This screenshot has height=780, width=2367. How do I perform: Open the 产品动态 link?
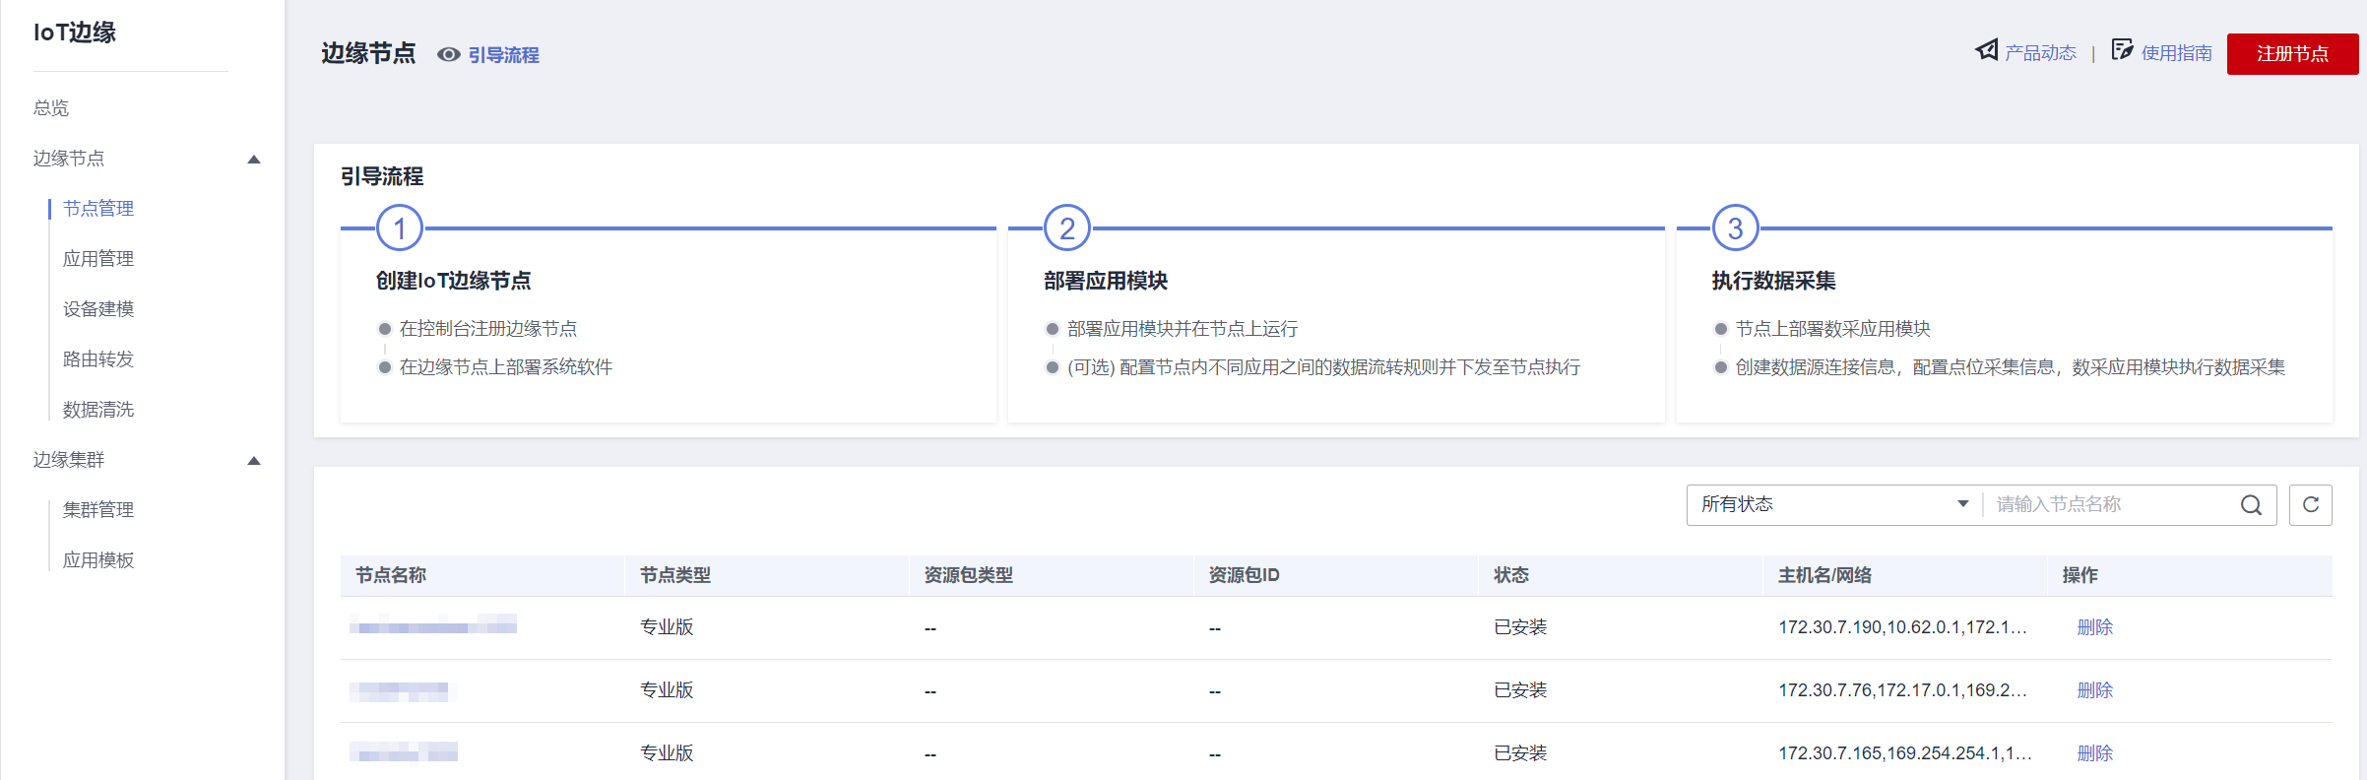2040,53
